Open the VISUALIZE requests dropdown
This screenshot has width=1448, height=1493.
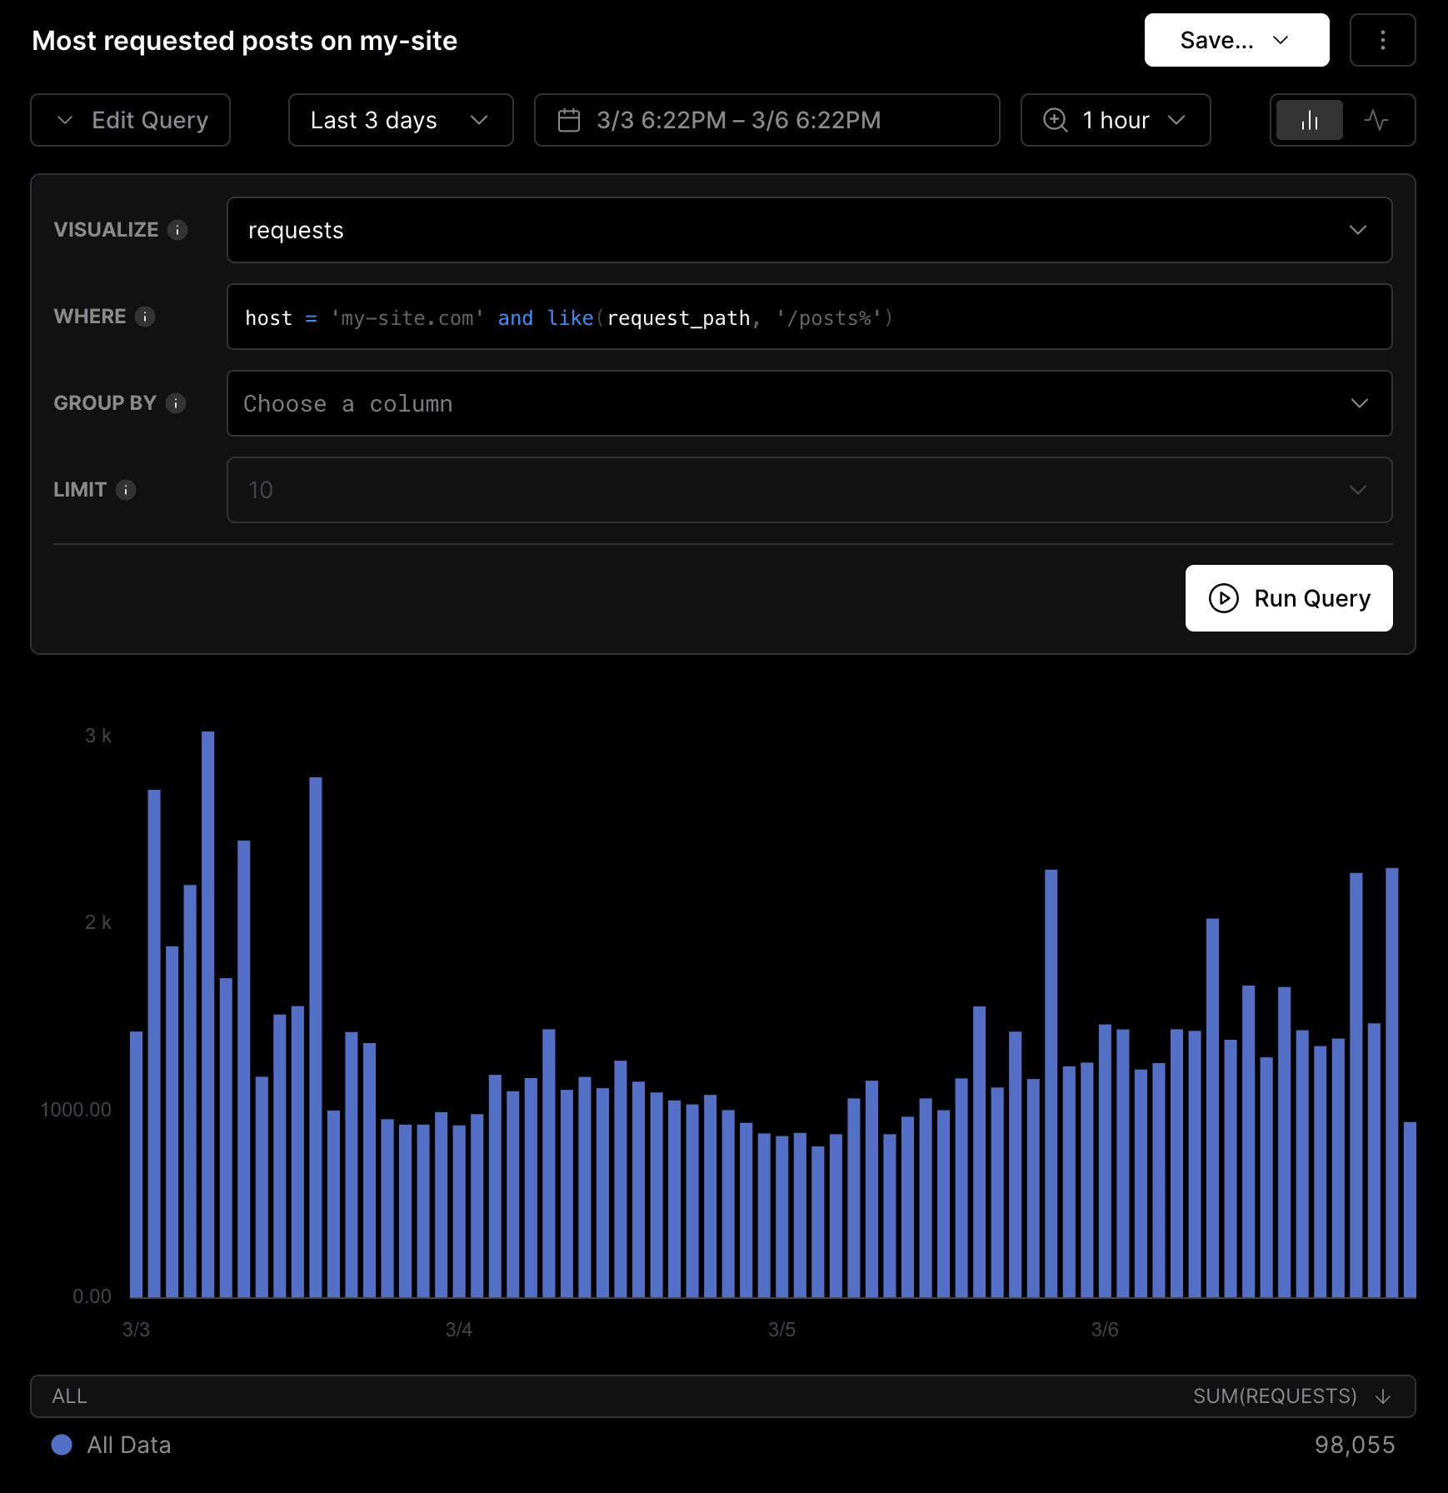tap(808, 230)
